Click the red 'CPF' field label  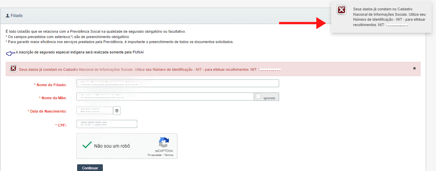[x=62, y=125]
